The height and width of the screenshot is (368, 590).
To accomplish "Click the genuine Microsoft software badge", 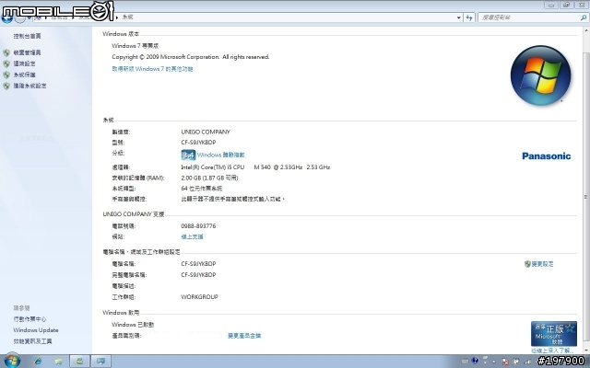I will (x=554, y=333).
